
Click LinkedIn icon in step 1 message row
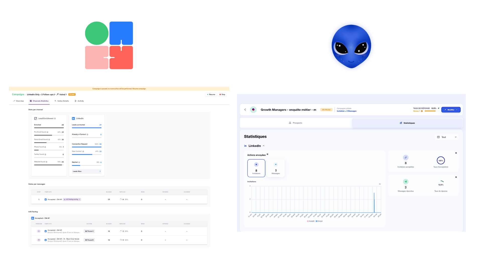click(x=45, y=199)
